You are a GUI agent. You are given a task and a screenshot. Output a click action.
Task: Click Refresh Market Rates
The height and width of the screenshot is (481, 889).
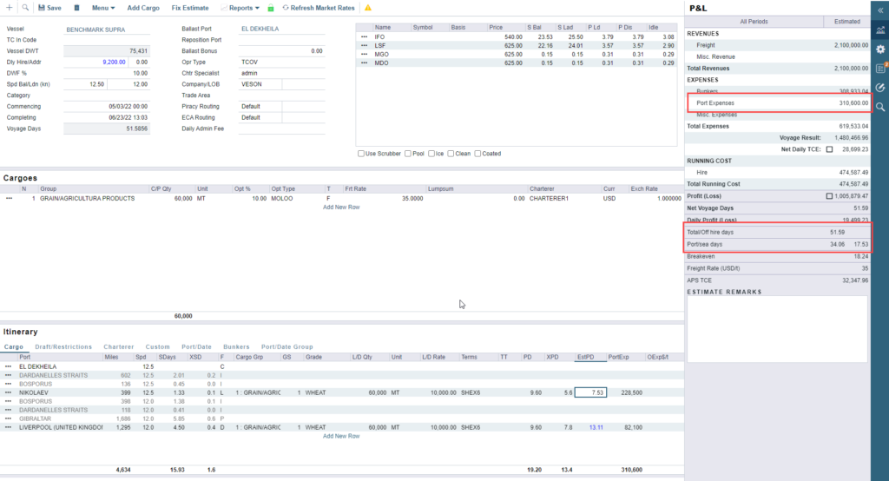point(321,8)
